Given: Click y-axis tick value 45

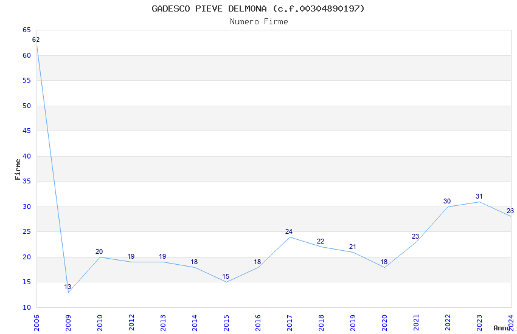Looking at the screenshot, I should click(27, 131).
